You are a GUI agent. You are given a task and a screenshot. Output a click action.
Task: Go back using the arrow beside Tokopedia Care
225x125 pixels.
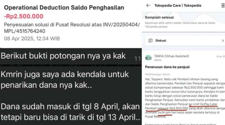pos(148,5)
